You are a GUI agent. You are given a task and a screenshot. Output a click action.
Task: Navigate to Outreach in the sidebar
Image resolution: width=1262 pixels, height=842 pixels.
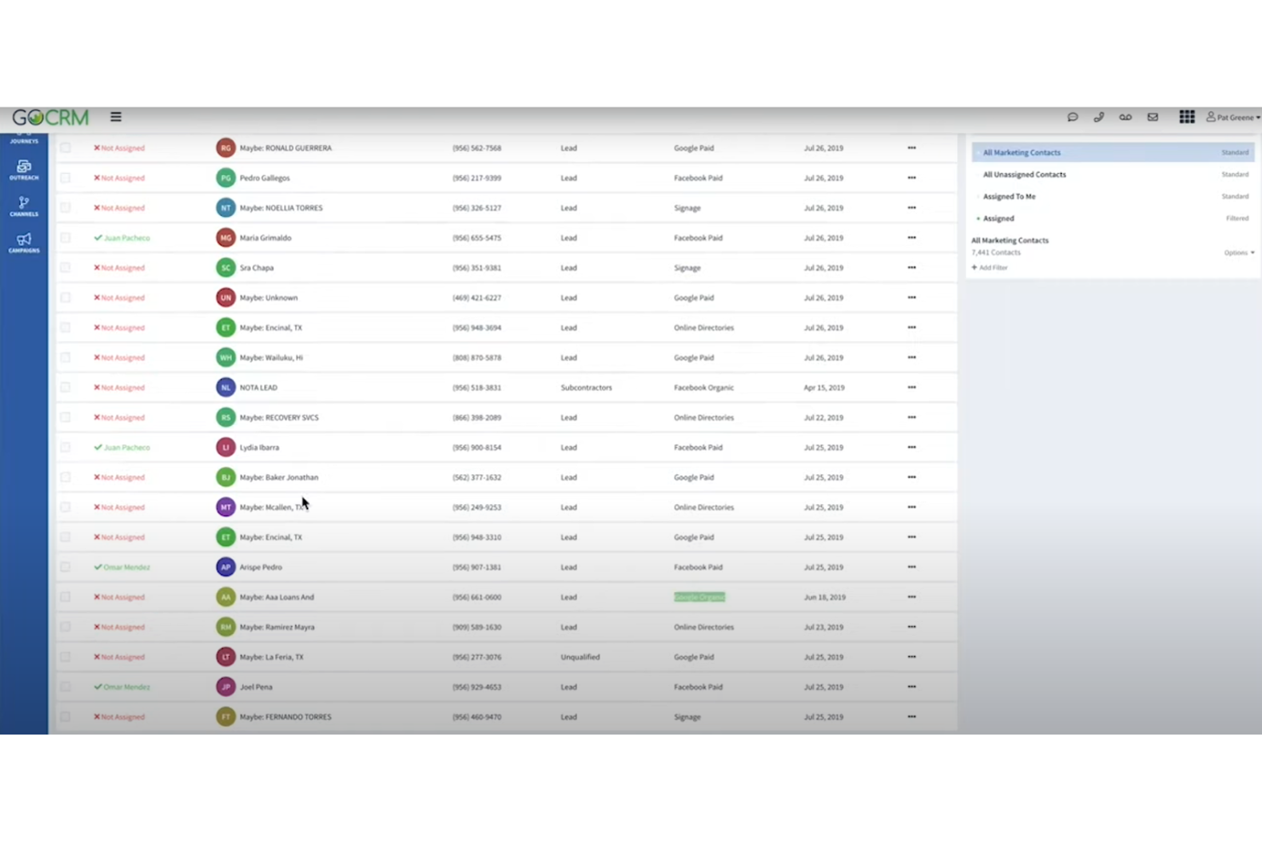click(x=24, y=168)
